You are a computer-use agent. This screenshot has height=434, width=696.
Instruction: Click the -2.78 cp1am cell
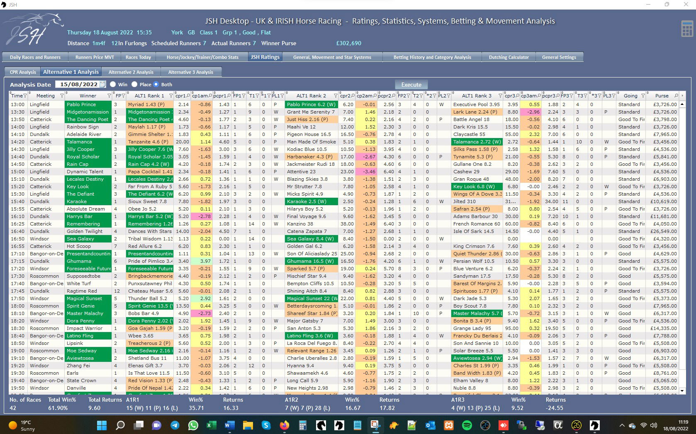pyautogui.click(x=201, y=216)
